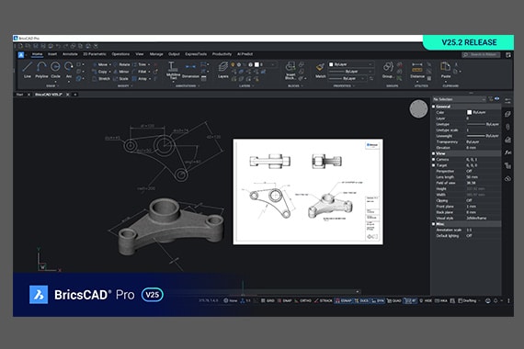Click the Insert Block tool

click(x=290, y=71)
